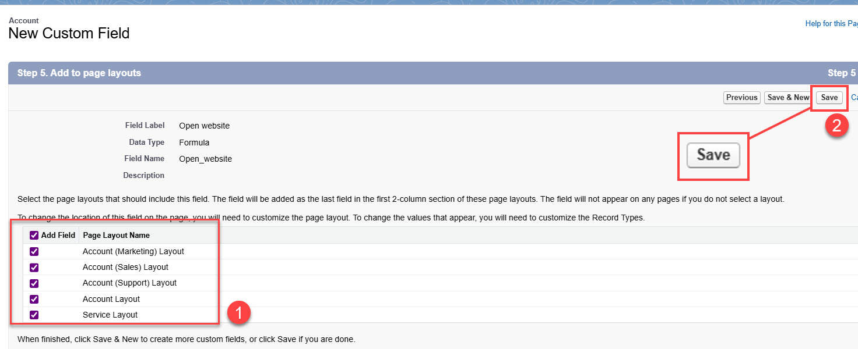
Task: Toggle the Account Layout checkbox
Action: coord(34,299)
